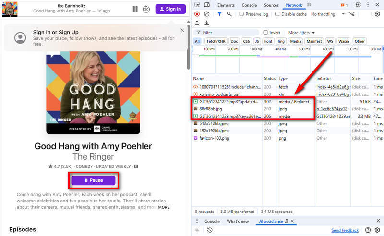Expand podcast description with MORE
Image resolution: width=384 pixels, height=236 pixels.
point(164,207)
